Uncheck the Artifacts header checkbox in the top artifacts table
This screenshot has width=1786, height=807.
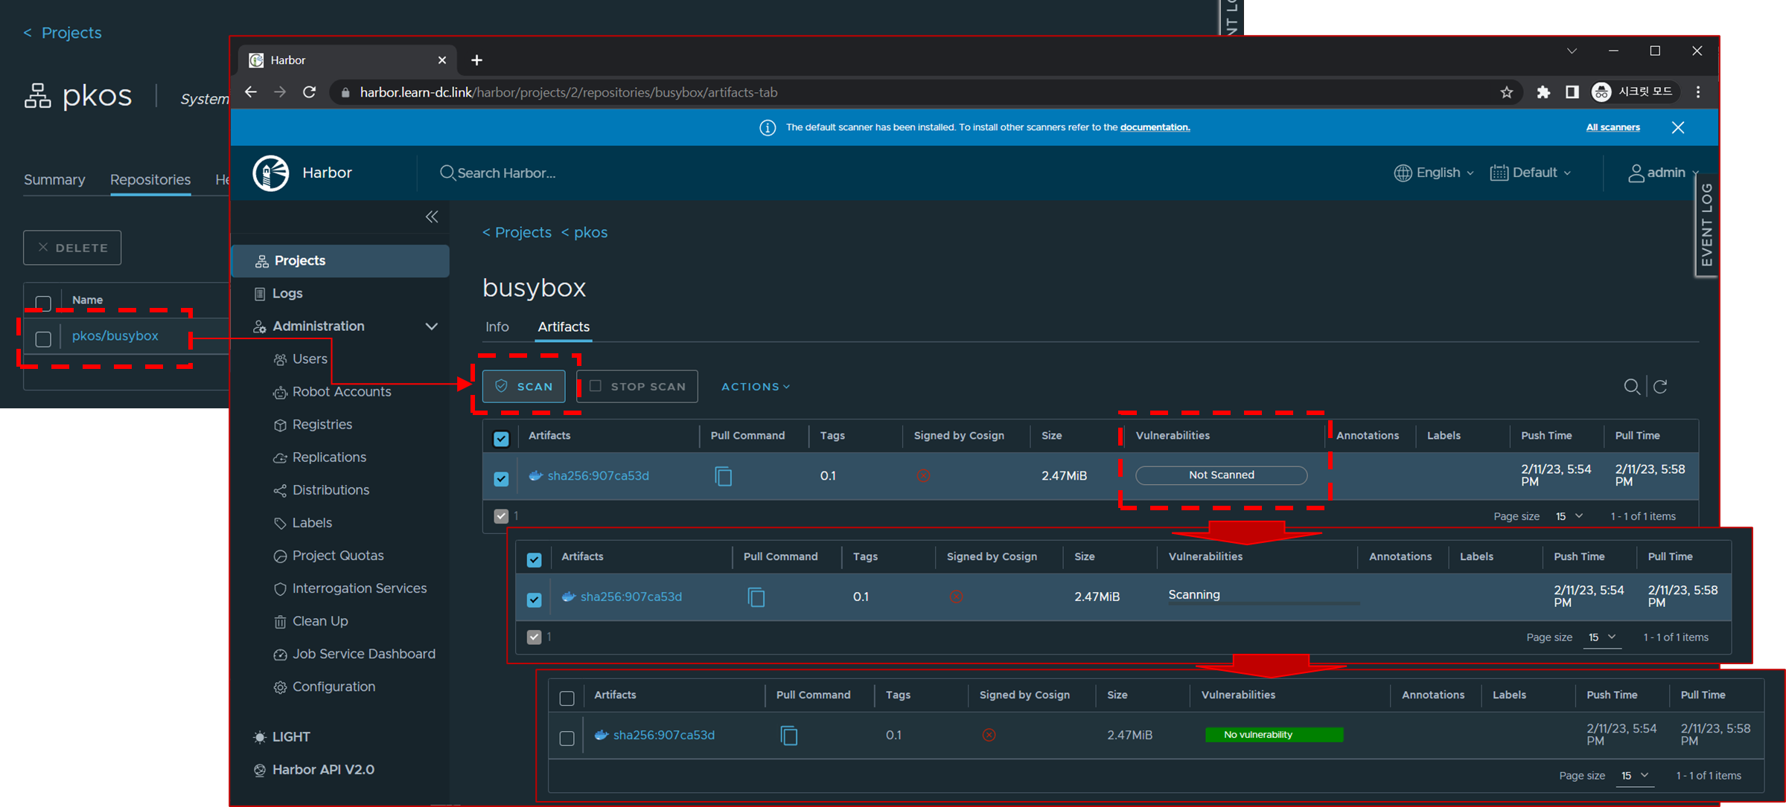coord(501,438)
